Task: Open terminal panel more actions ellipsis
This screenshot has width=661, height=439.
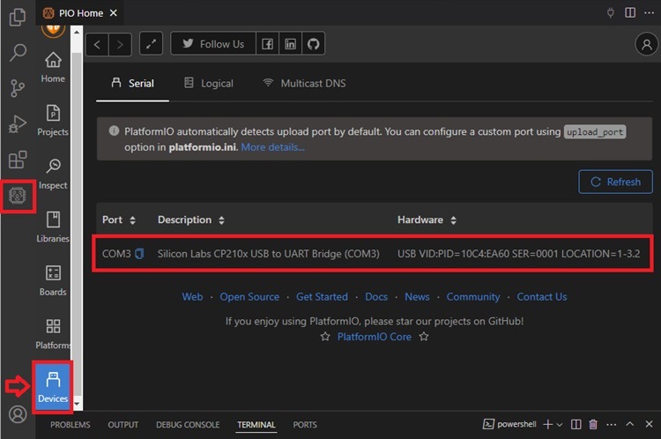Action: (x=612, y=424)
